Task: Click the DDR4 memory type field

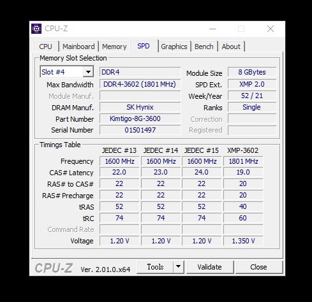Action: click(140, 72)
